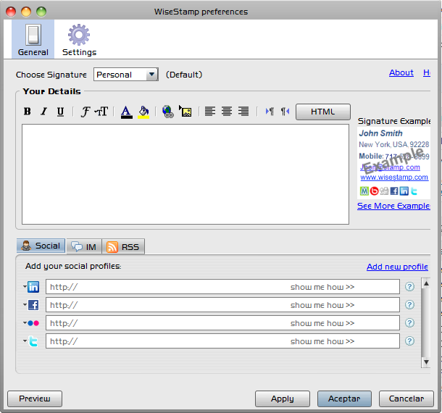Open the General preferences pane

pyautogui.click(x=33, y=39)
